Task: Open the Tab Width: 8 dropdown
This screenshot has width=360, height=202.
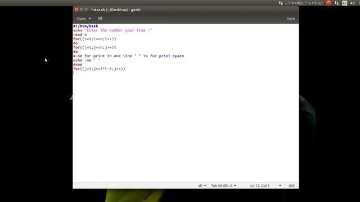Action: tap(224, 186)
